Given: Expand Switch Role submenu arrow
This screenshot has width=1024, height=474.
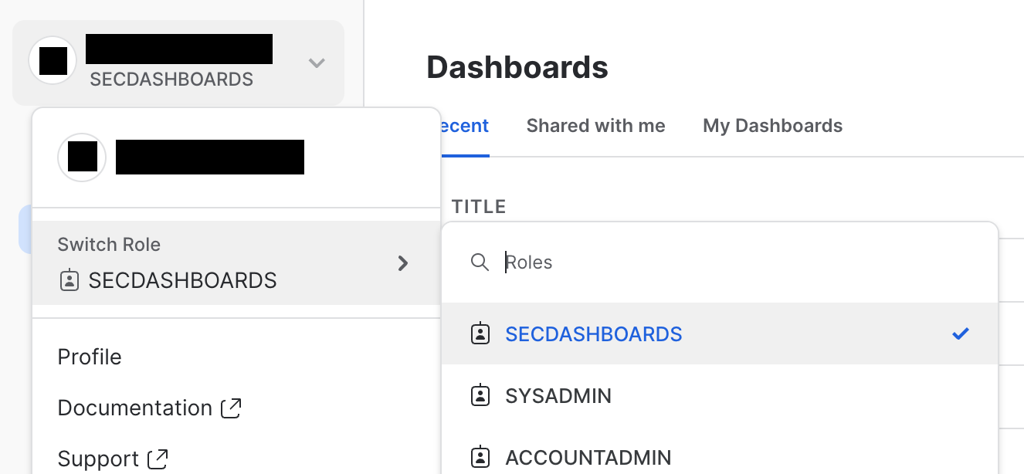Looking at the screenshot, I should click(x=402, y=263).
